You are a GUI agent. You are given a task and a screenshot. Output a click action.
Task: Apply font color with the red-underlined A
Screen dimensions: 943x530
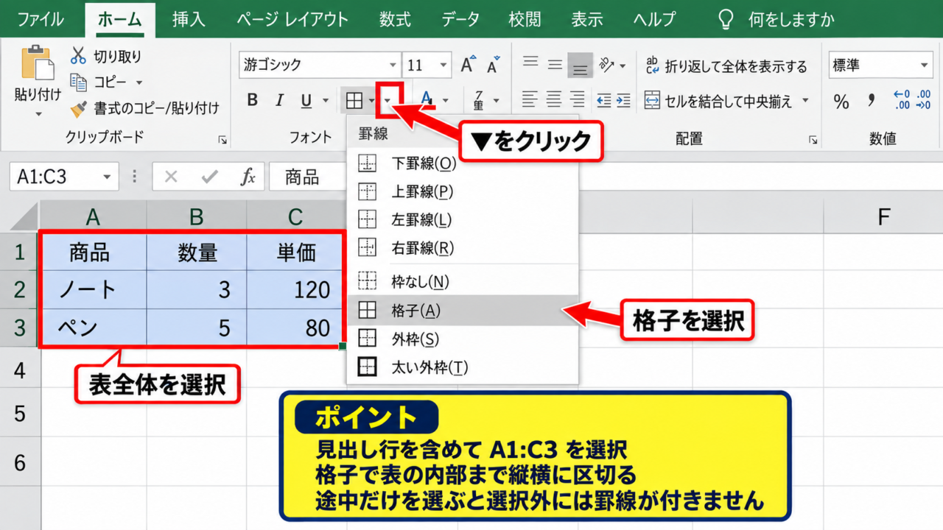click(427, 101)
